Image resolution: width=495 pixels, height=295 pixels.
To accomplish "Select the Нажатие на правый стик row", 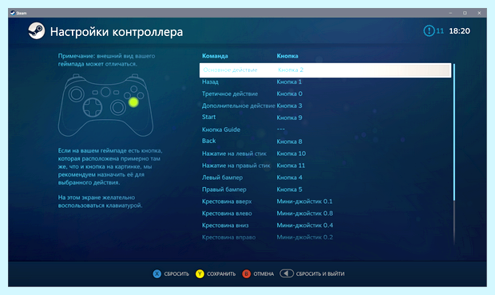I will click(x=325, y=165).
